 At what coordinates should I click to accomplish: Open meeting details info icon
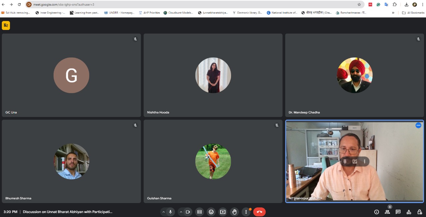[x=376, y=212]
